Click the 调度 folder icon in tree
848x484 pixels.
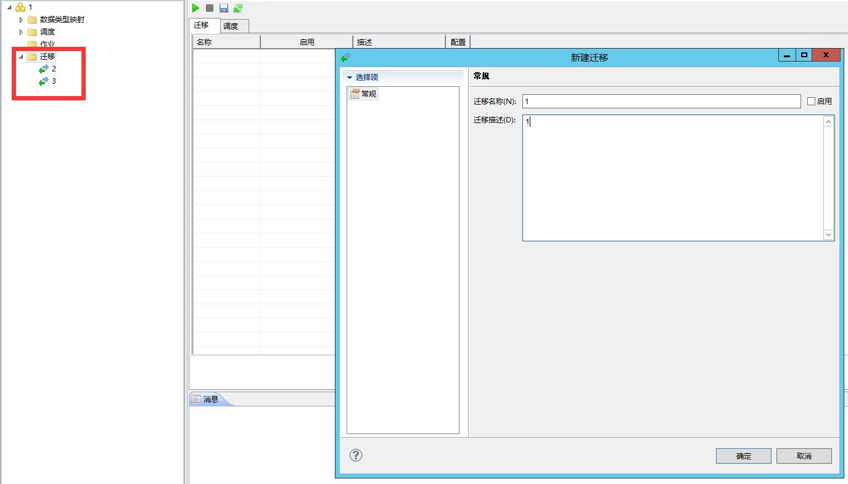32,32
